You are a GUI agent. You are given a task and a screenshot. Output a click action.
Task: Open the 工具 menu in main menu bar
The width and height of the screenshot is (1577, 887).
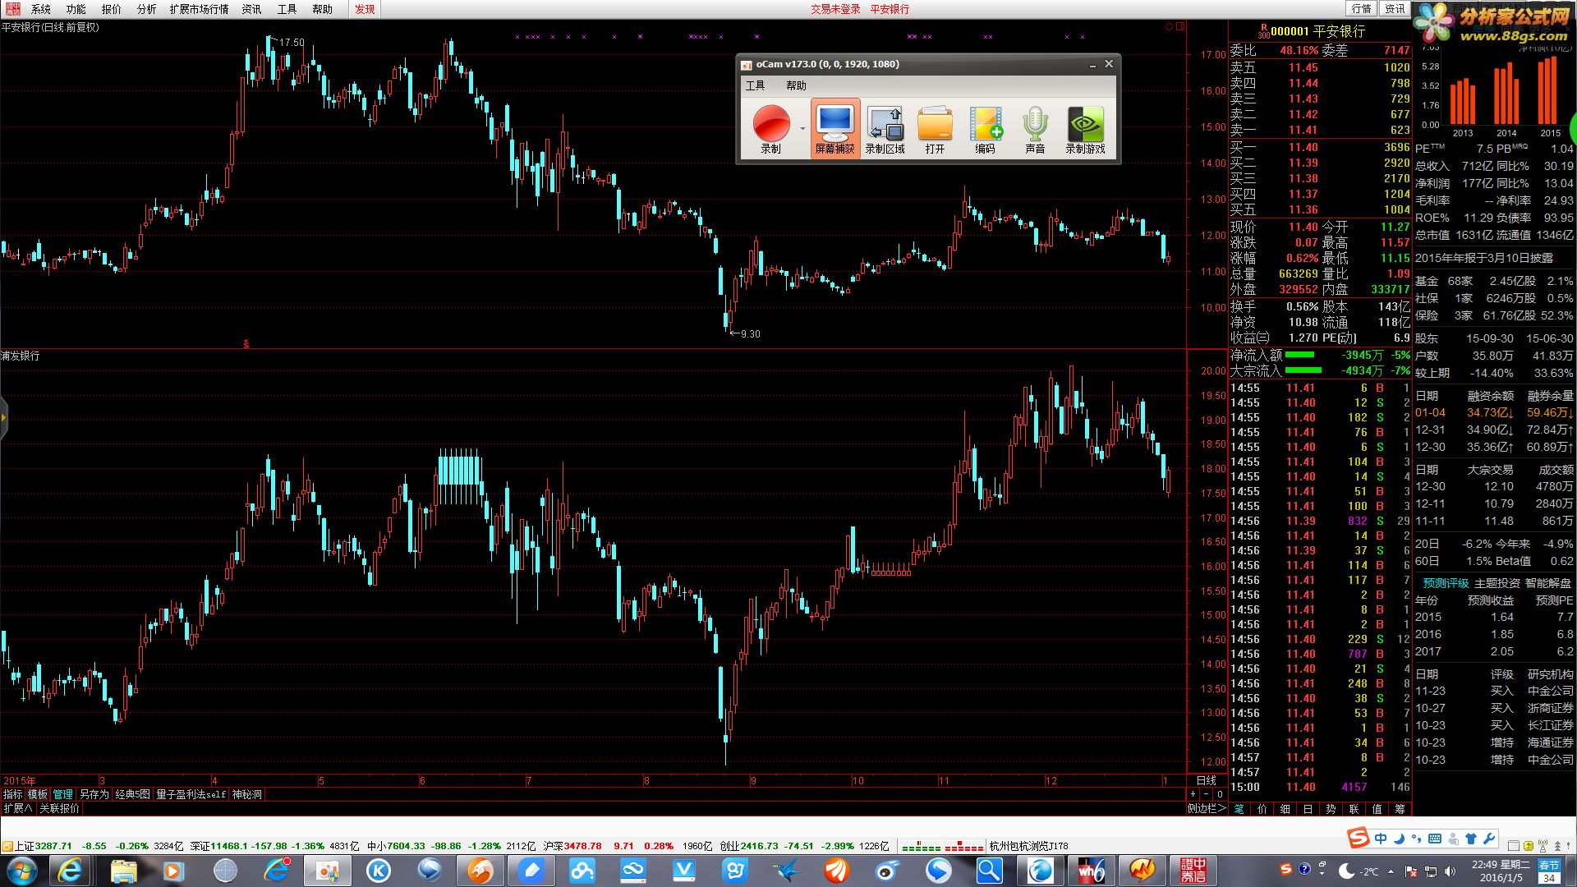287,9
